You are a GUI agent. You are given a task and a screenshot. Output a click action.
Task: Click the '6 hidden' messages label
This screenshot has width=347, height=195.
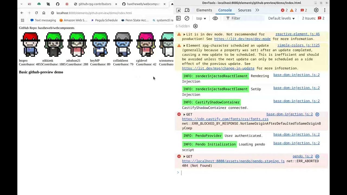coord(183,26)
